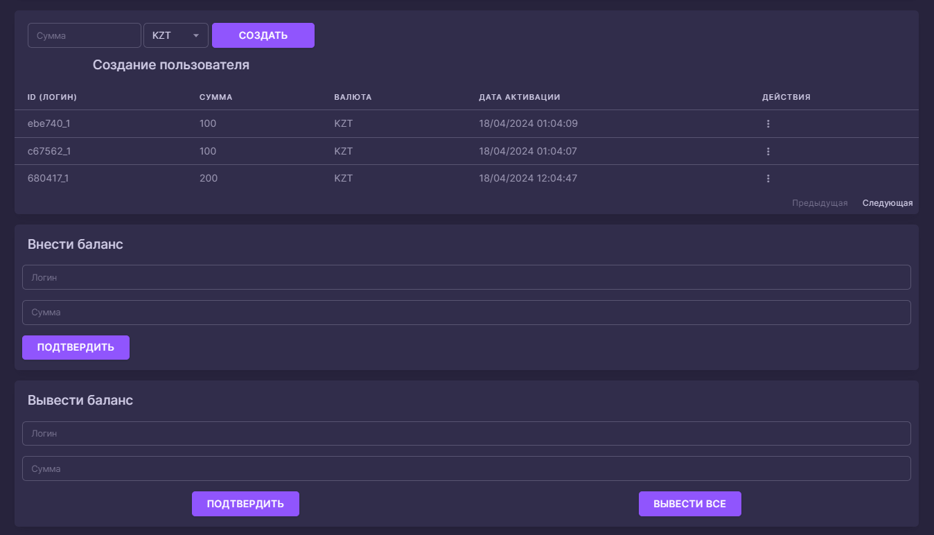Click the amount 200 in row 680417_1

(209, 178)
